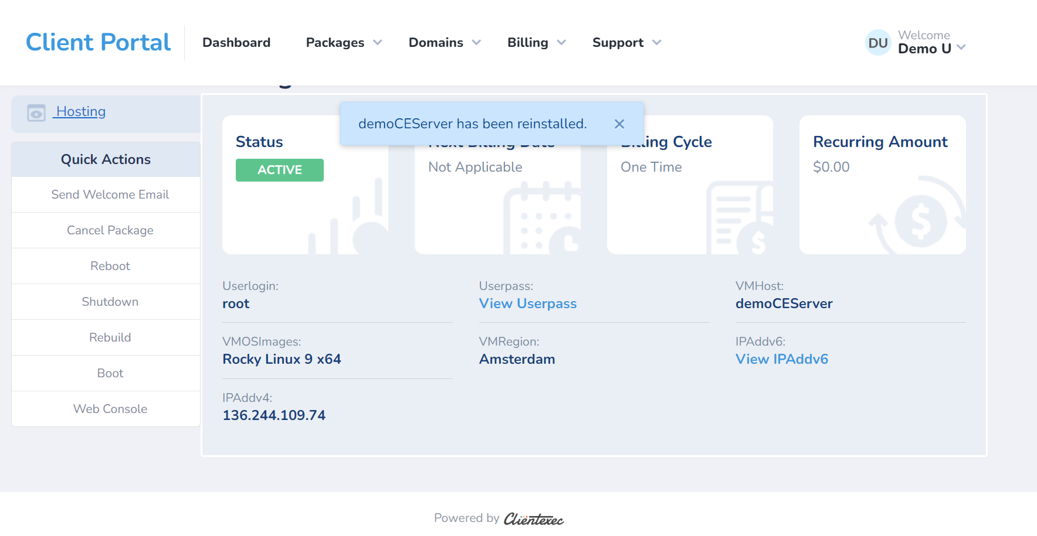Select the $0.00 recurring amount

831,167
